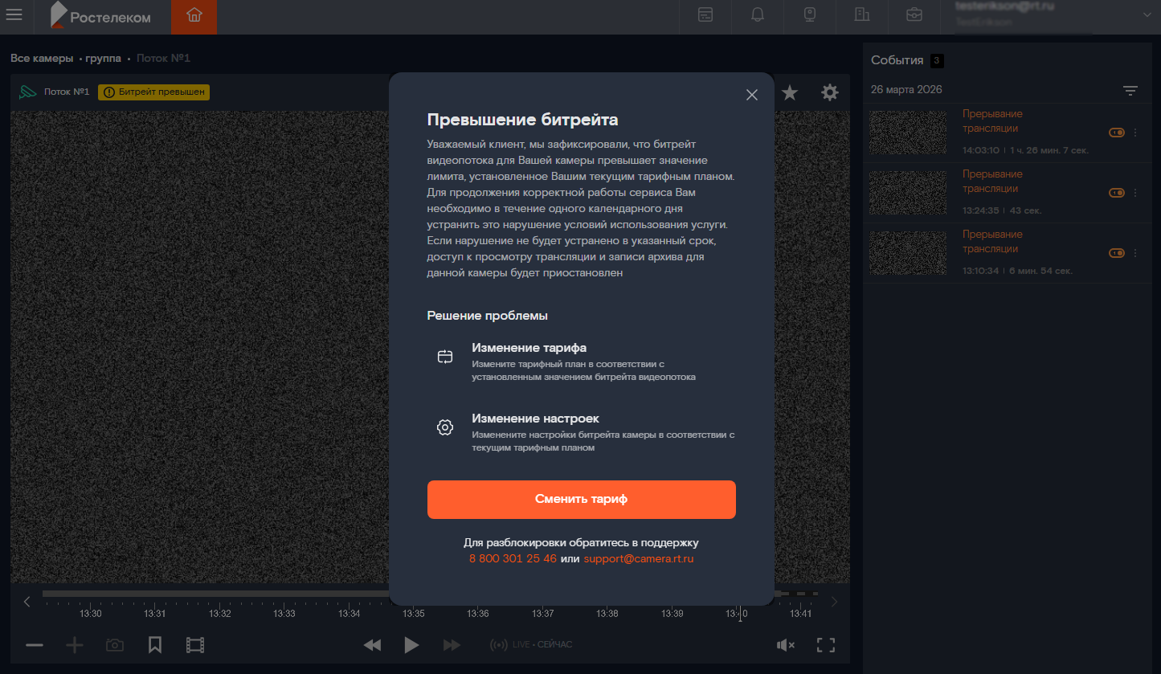Go to the home tab
The image size is (1161, 674).
coord(194,15)
